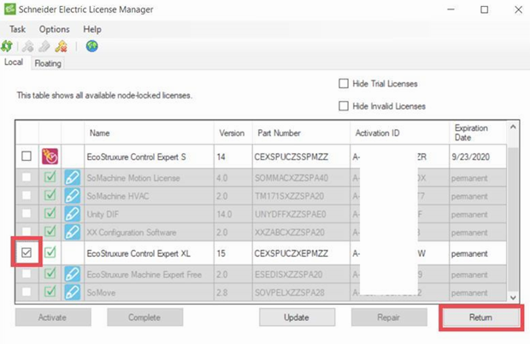The height and width of the screenshot is (344, 530).
Task: Click the green refresh arrows toolbar icon
Action: tap(7, 46)
